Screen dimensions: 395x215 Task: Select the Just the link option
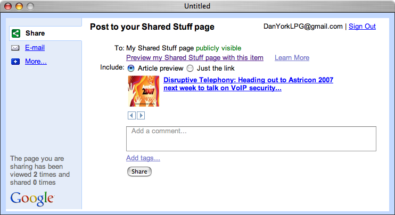190,68
